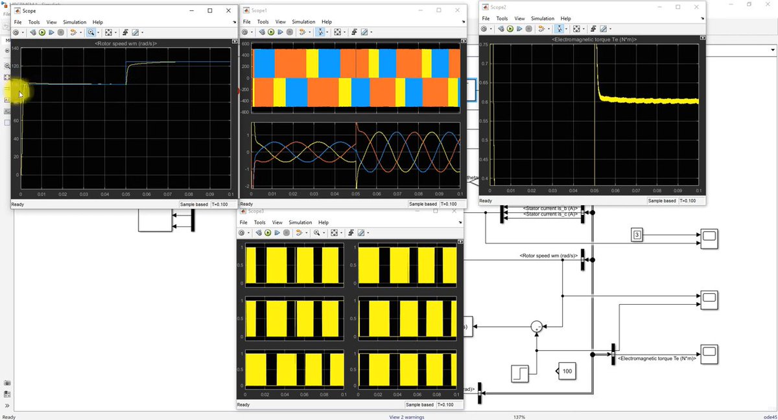Image resolution: width=778 pixels, height=420 pixels.
Task: Expand the Scope configuration dropdown arrow
Action: pos(23,32)
